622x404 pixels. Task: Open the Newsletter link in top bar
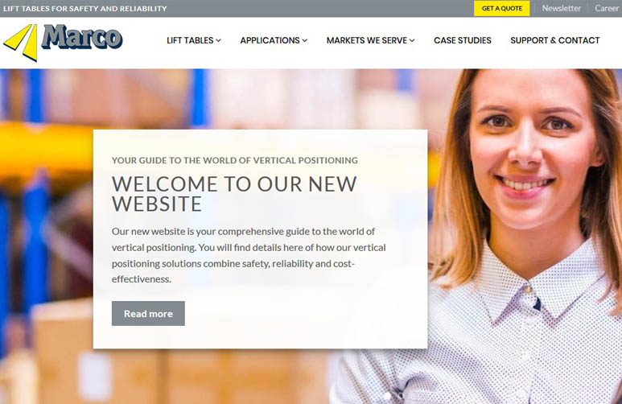pos(562,8)
